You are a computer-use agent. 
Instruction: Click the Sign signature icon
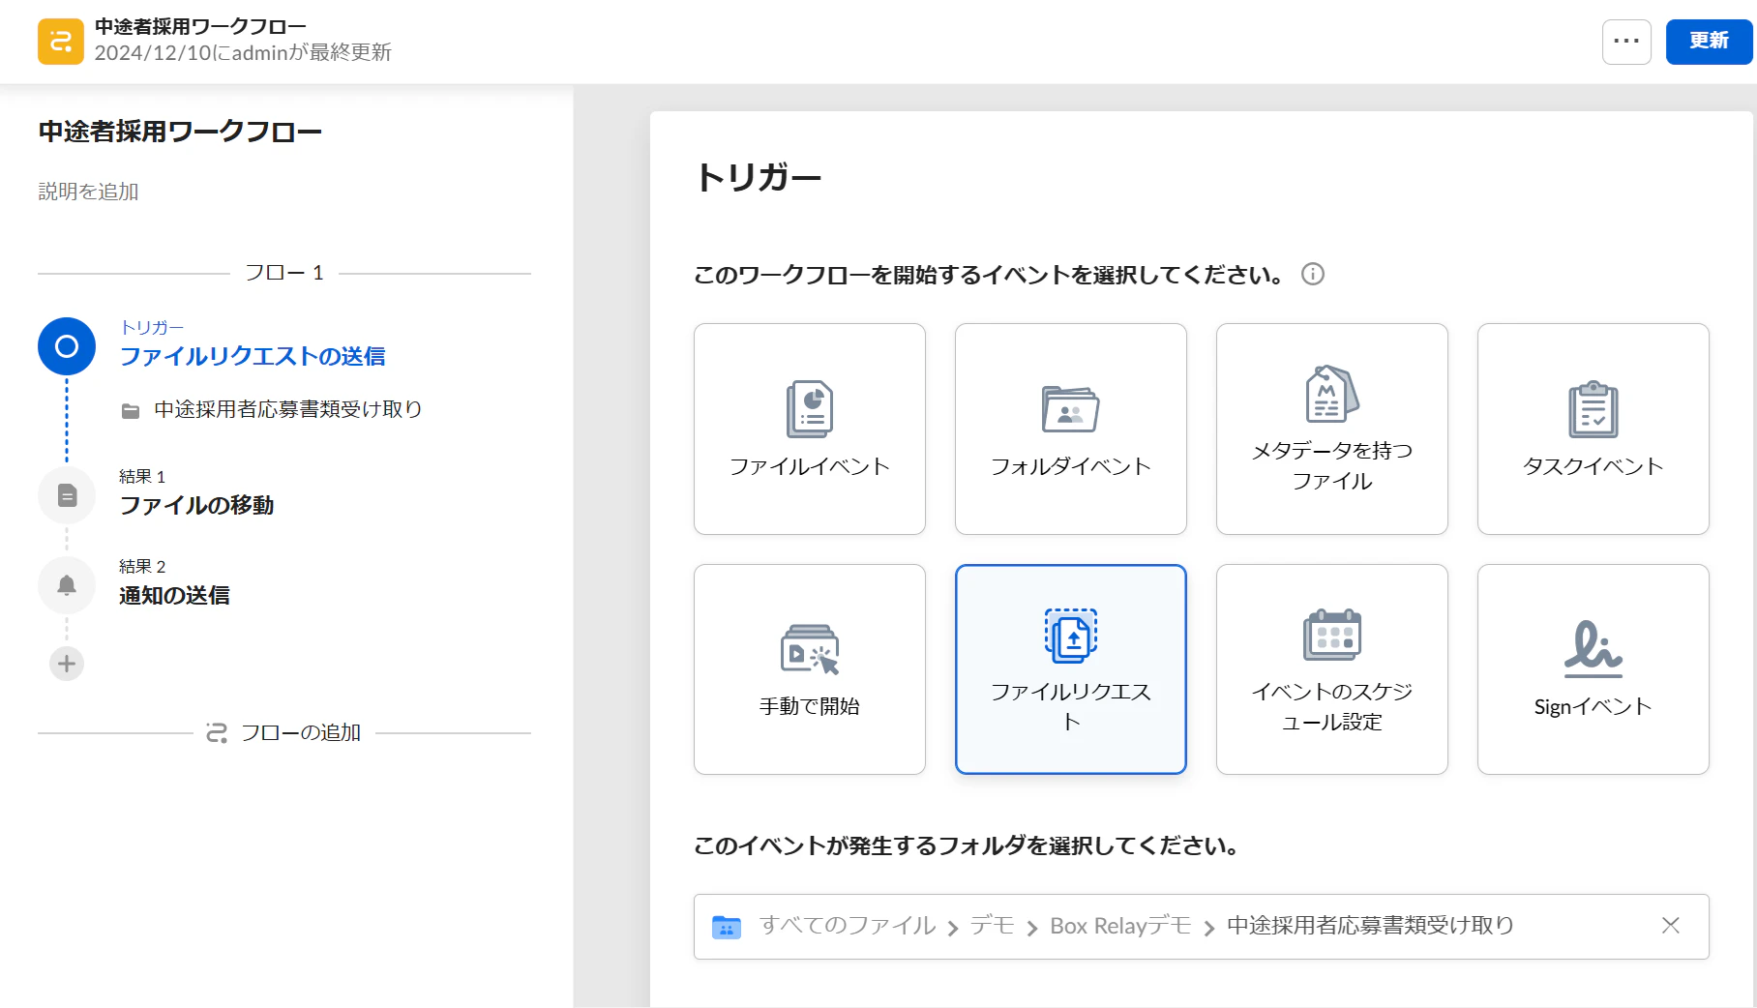pyautogui.click(x=1593, y=649)
